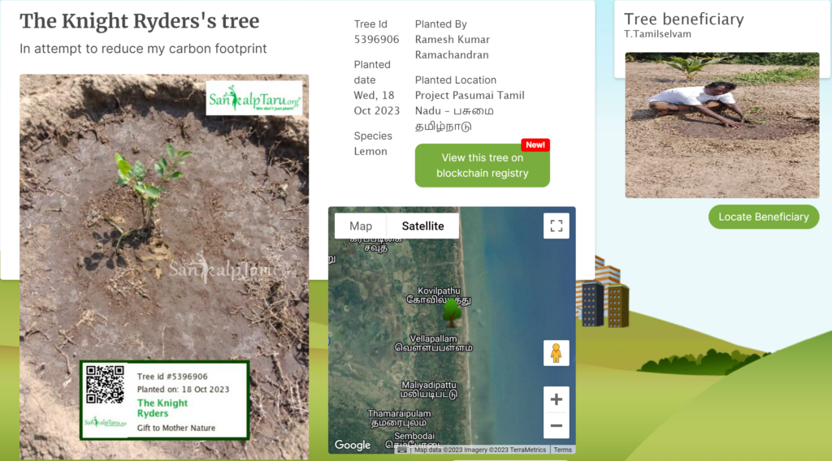Click The Knight Ryders's tree heading

tap(140, 21)
